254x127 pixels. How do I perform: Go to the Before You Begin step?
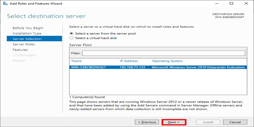[x=28, y=28]
